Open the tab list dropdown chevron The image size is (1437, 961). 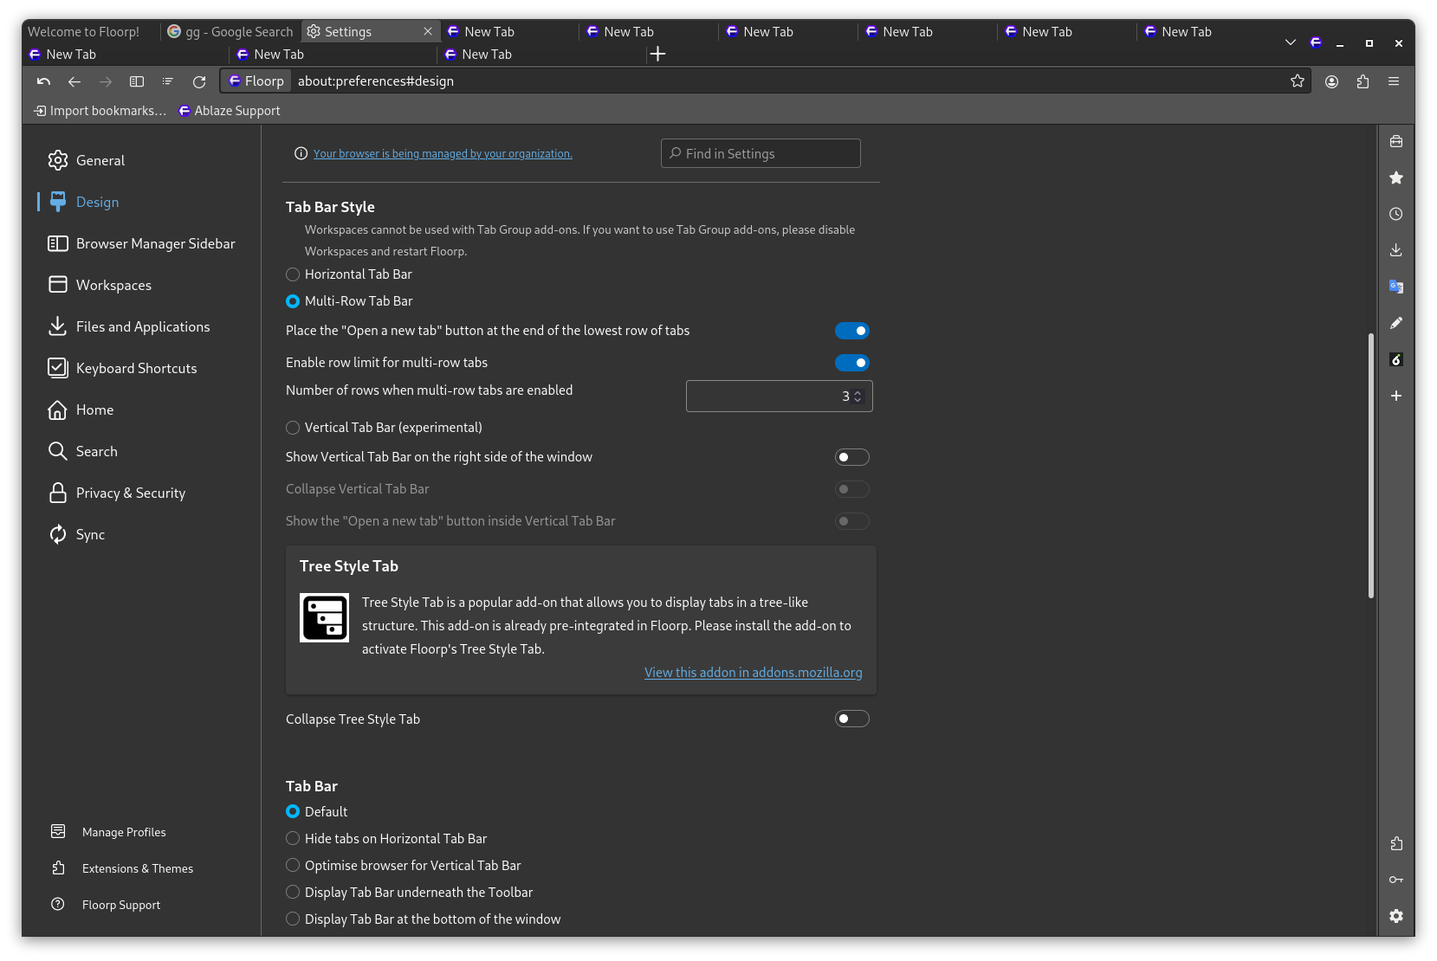click(1290, 42)
